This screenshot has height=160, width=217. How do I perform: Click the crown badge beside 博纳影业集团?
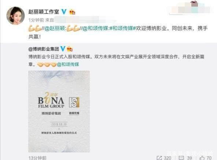click(x=70, y=49)
